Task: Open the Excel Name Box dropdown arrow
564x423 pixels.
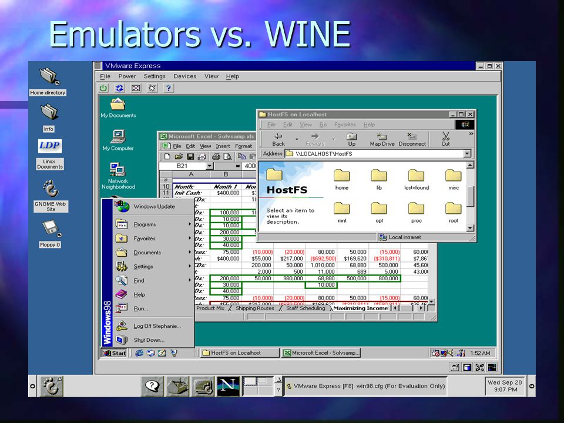Action: click(x=209, y=166)
